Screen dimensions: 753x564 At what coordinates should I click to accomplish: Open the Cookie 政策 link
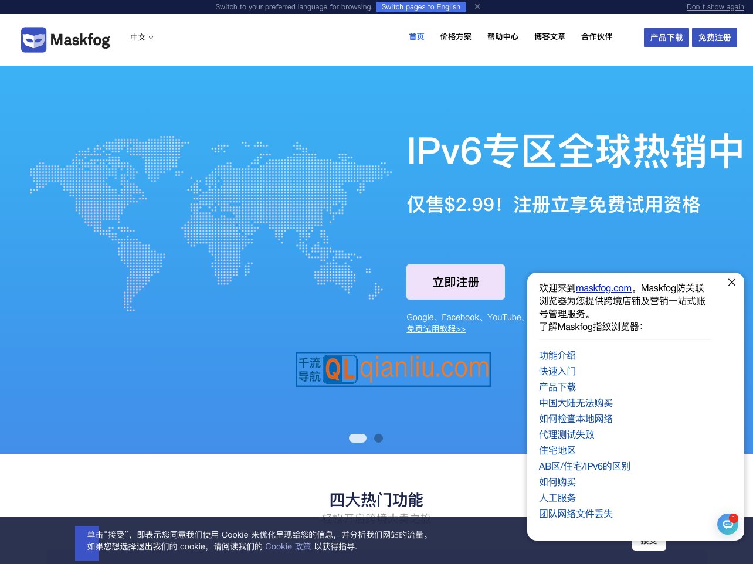pos(288,546)
